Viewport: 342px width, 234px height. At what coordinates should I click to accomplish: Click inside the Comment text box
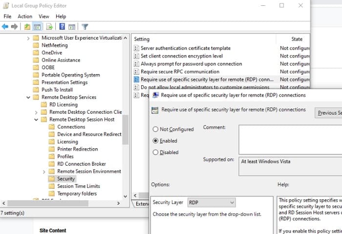point(290,139)
